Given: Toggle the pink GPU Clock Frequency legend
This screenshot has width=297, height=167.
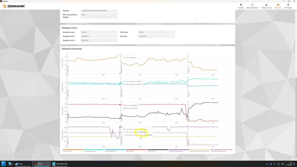Looking at the screenshot, I should (222, 150).
